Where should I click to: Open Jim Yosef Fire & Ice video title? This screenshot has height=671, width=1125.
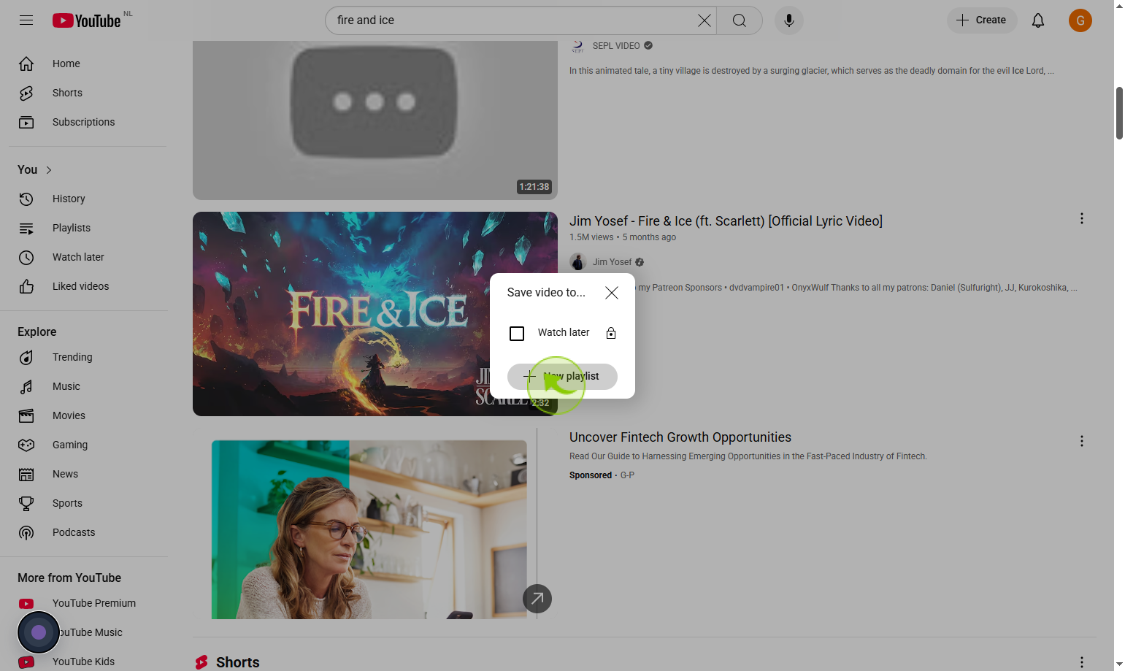click(x=726, y=221)
